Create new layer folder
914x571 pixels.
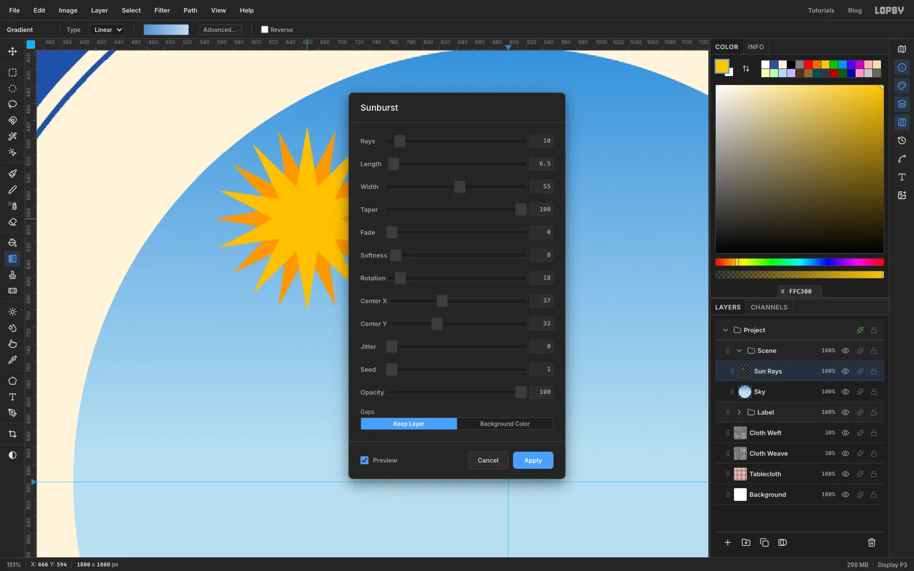tap(746, 542)
